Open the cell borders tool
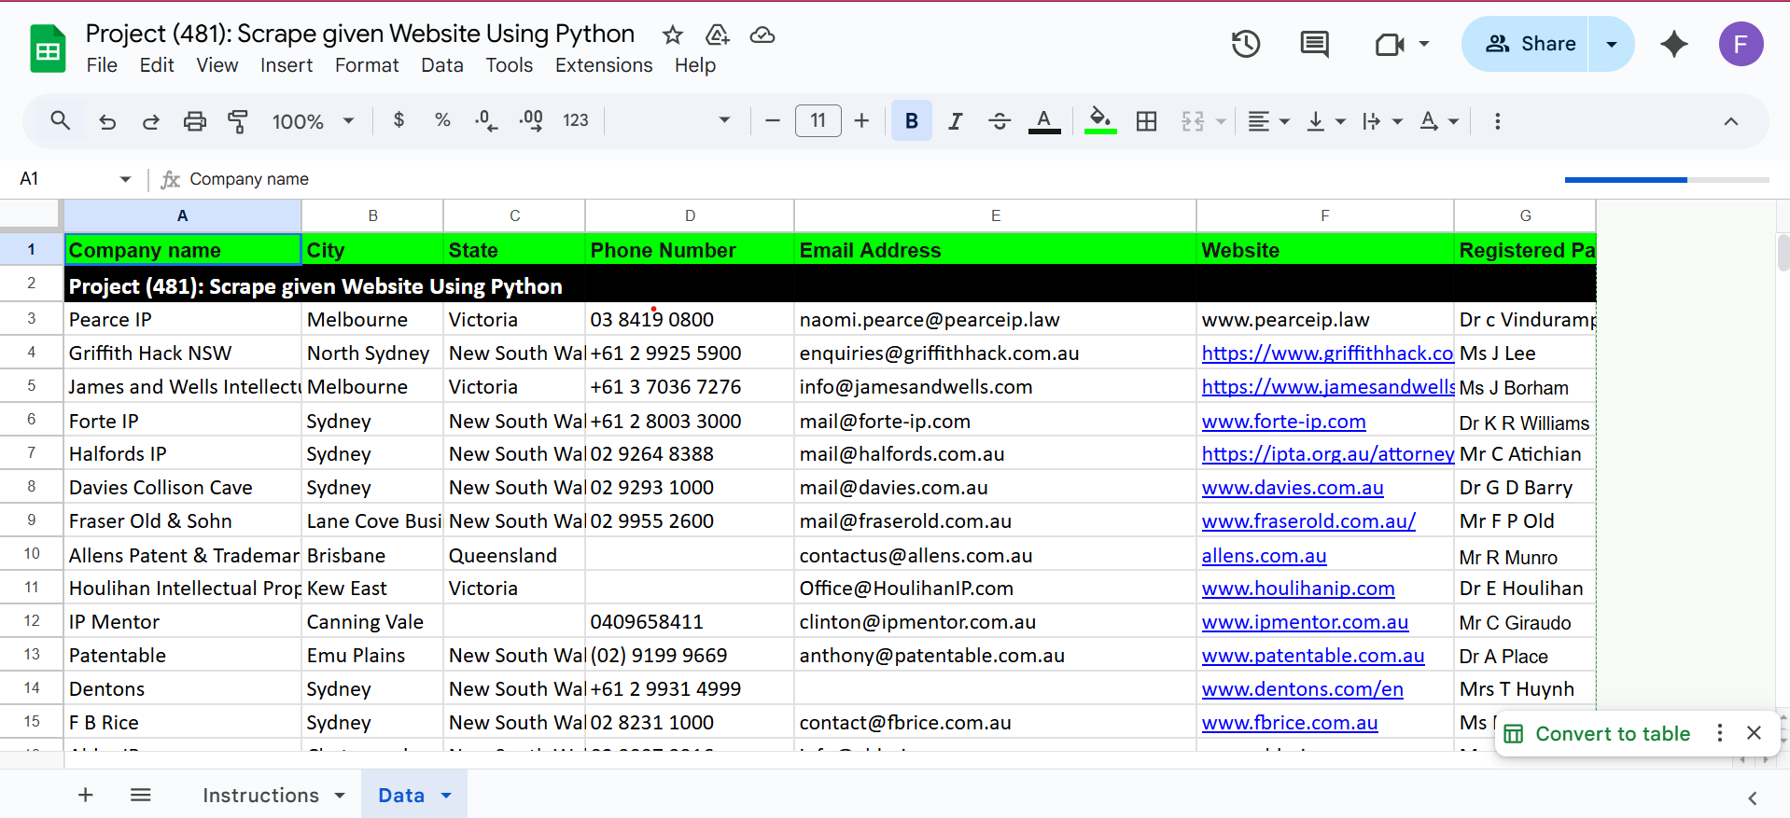 click(1146, 120)
